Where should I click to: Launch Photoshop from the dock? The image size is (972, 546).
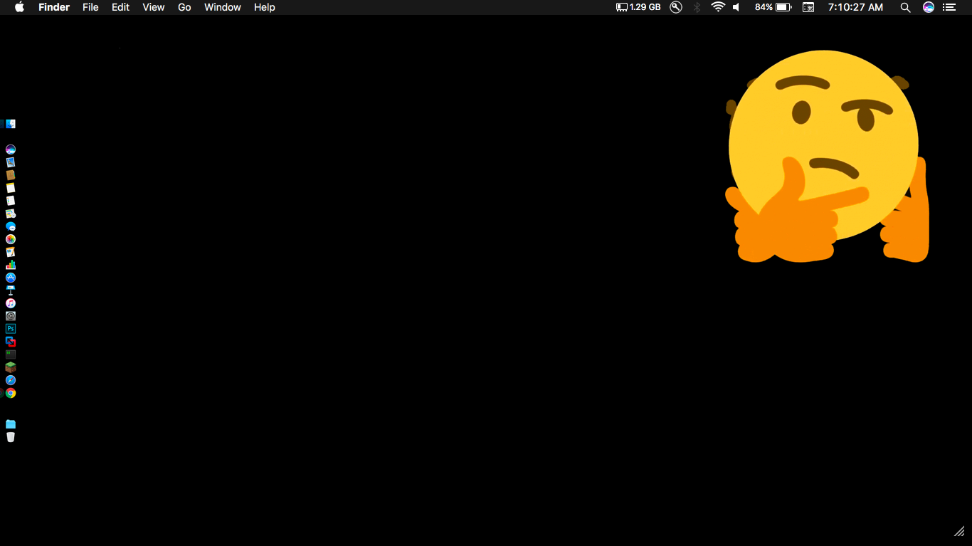coord(11,329)
